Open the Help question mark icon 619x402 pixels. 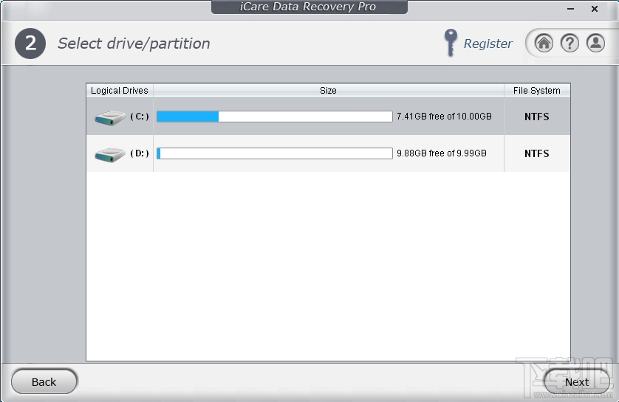pyautogui.click(x=570, y=43)
